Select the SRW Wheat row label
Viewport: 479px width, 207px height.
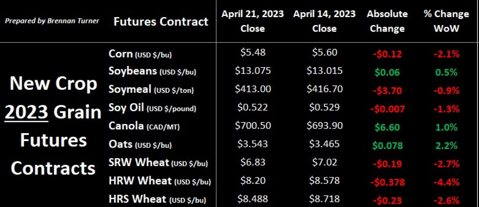point(158,162)
